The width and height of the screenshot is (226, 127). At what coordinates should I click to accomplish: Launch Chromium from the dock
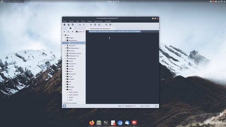pyautogui.click(x=120, y=123)
